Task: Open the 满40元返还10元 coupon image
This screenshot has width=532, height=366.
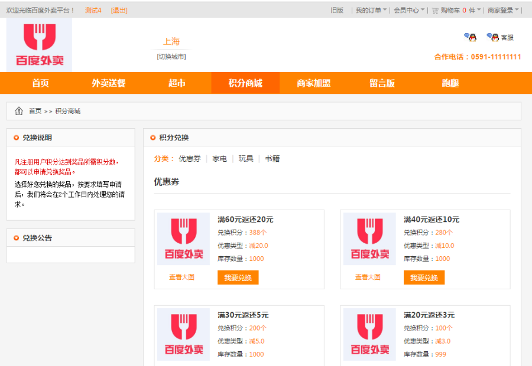Action: pyautogui.click(x=369, y=239)
